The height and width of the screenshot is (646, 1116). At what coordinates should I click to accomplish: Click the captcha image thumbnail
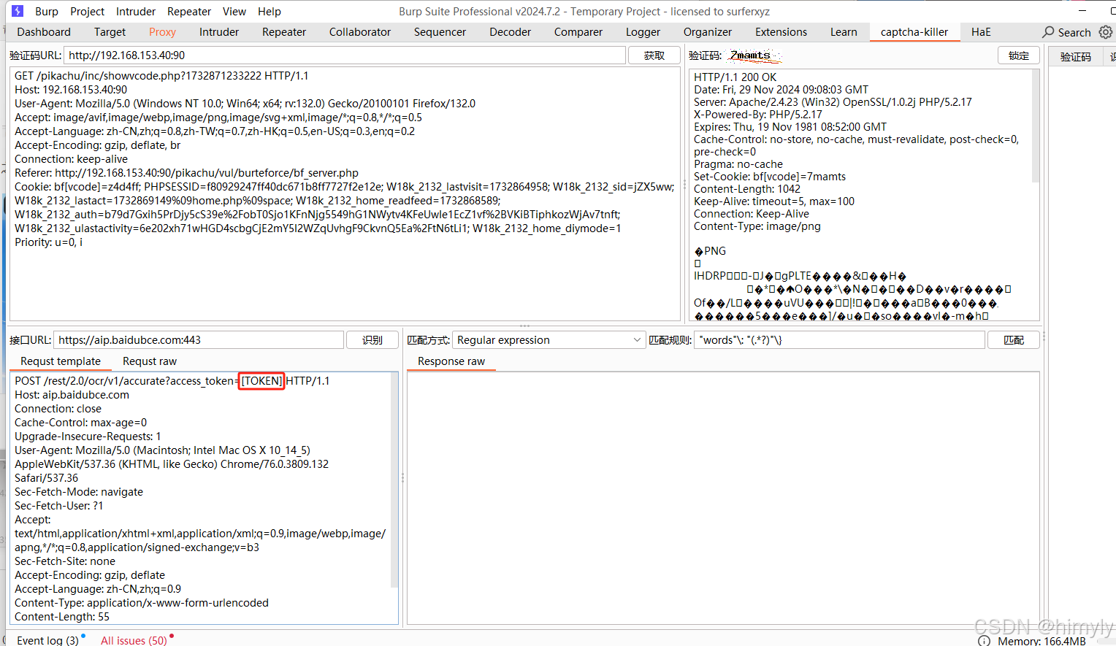pos(753,55)
